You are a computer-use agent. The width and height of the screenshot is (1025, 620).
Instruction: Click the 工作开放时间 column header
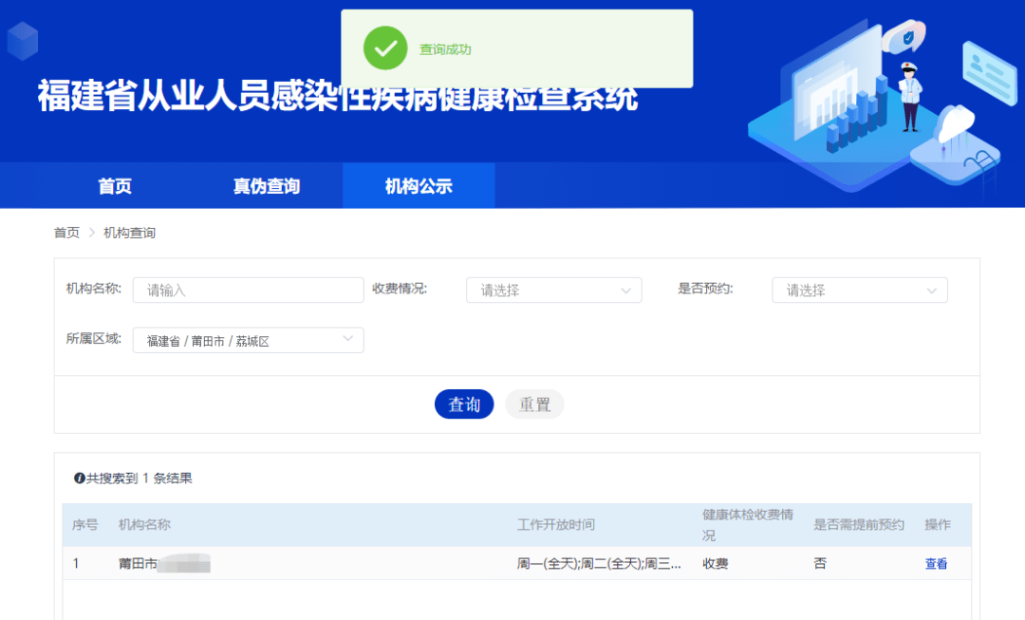555,524
